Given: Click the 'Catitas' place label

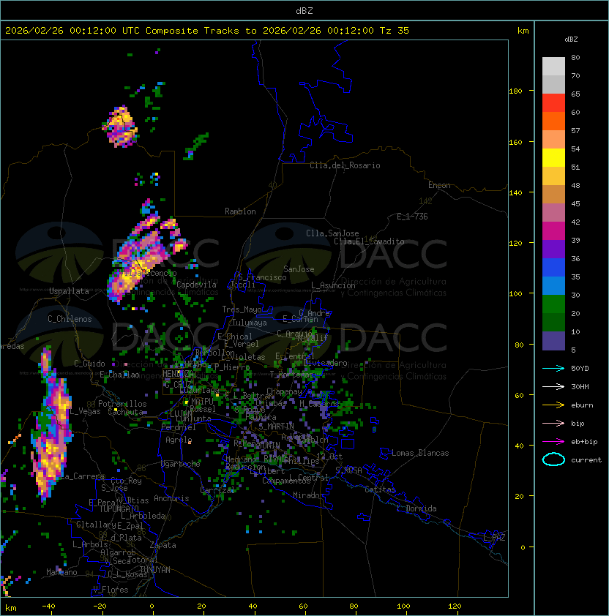Looking at the screenshot, I should point(380,489).
